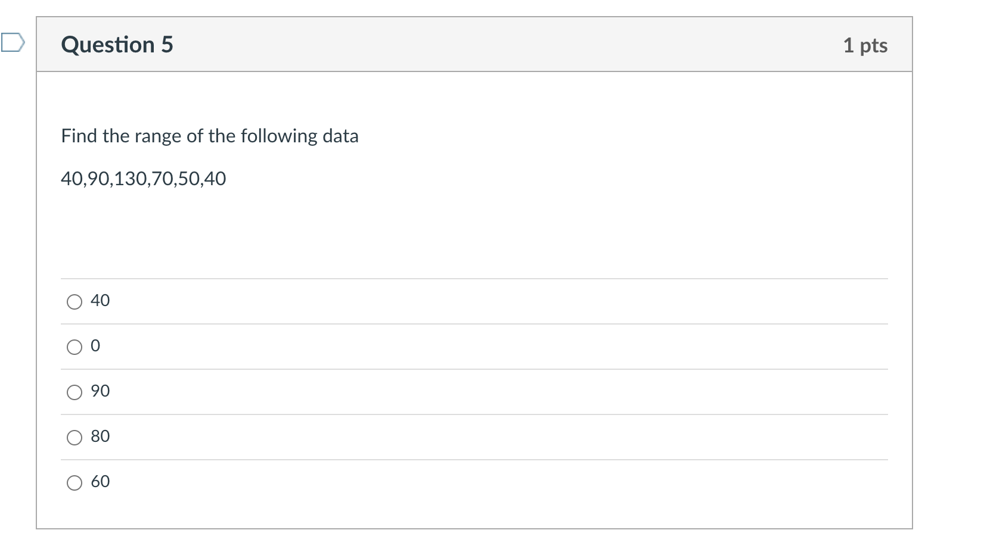Mark the radio button for answer 80
The width and height of the screenshot is (987, 555).
coord(75,438)
